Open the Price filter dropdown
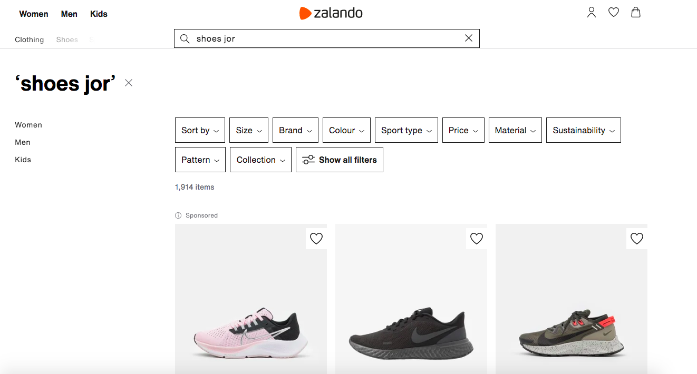Screen dimensions: 697x374 (463, 130)
